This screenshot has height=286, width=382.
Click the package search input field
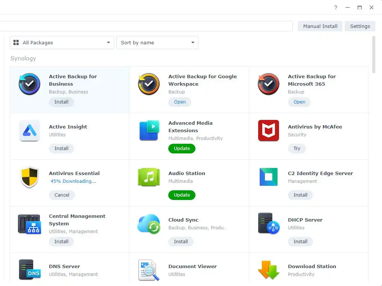point(146,26)
